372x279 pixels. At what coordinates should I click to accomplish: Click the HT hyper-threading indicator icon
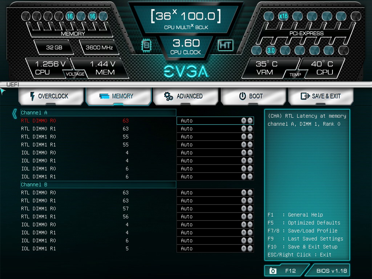(225, 45)
